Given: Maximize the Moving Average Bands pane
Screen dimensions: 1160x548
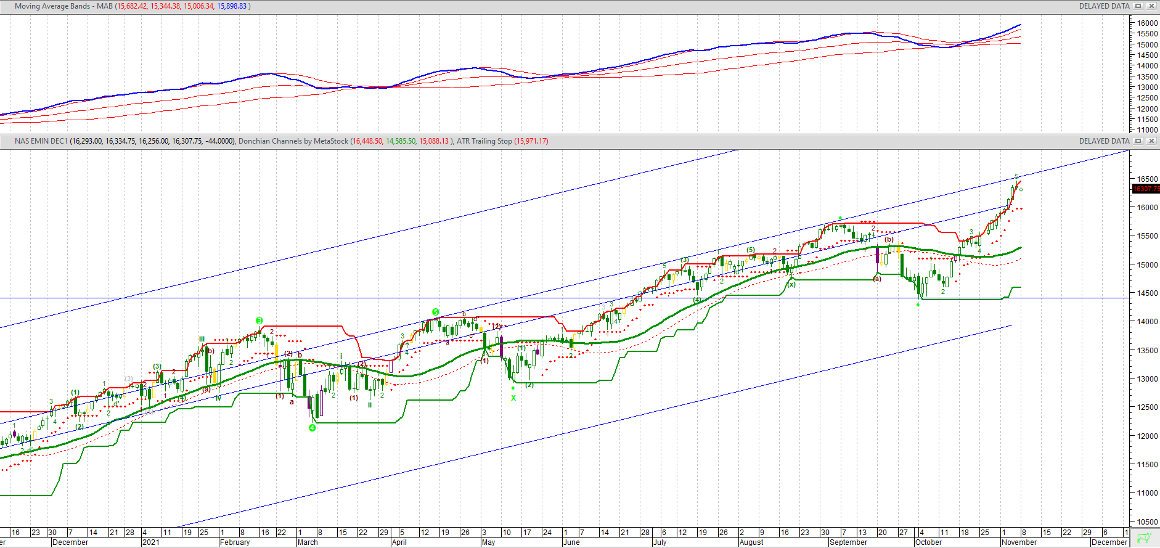Looking at the screenshot, I should pyautogui.click(x=1138, y=6).
